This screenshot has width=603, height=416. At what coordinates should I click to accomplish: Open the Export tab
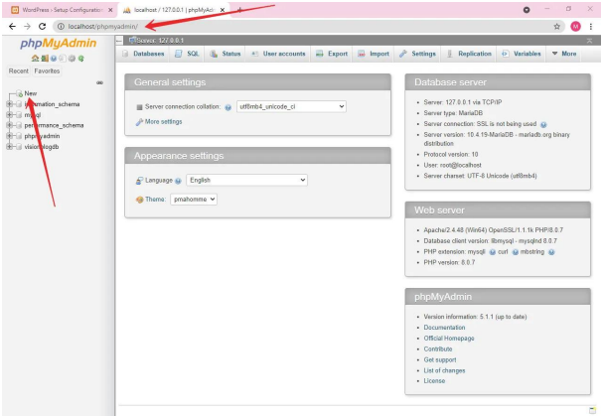coord(332,54)
